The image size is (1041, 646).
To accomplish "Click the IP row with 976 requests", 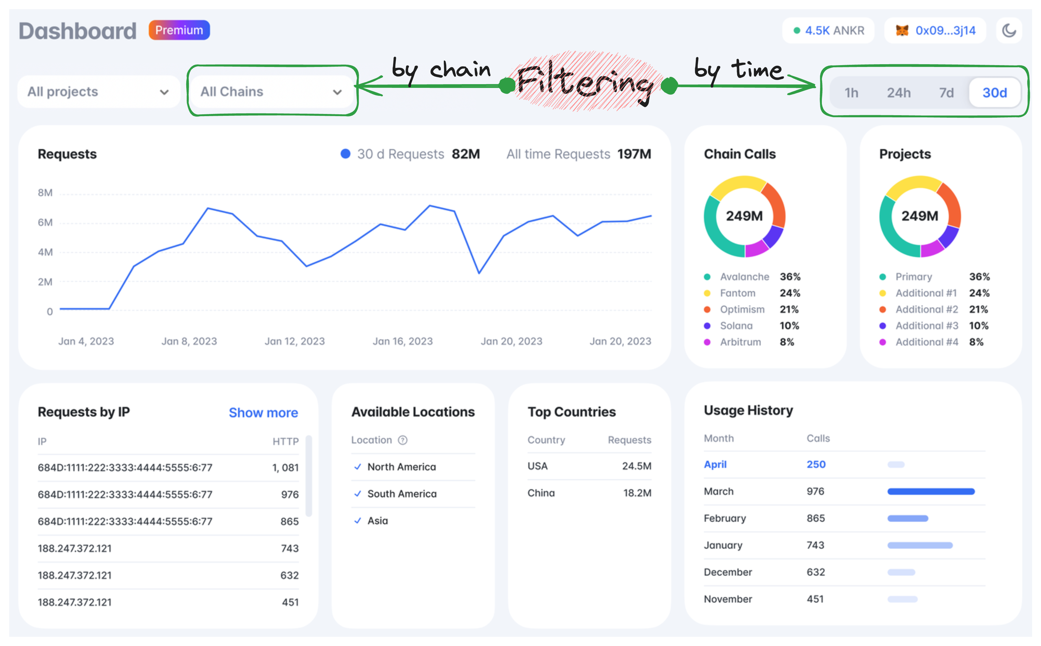I will pos(168,495).
